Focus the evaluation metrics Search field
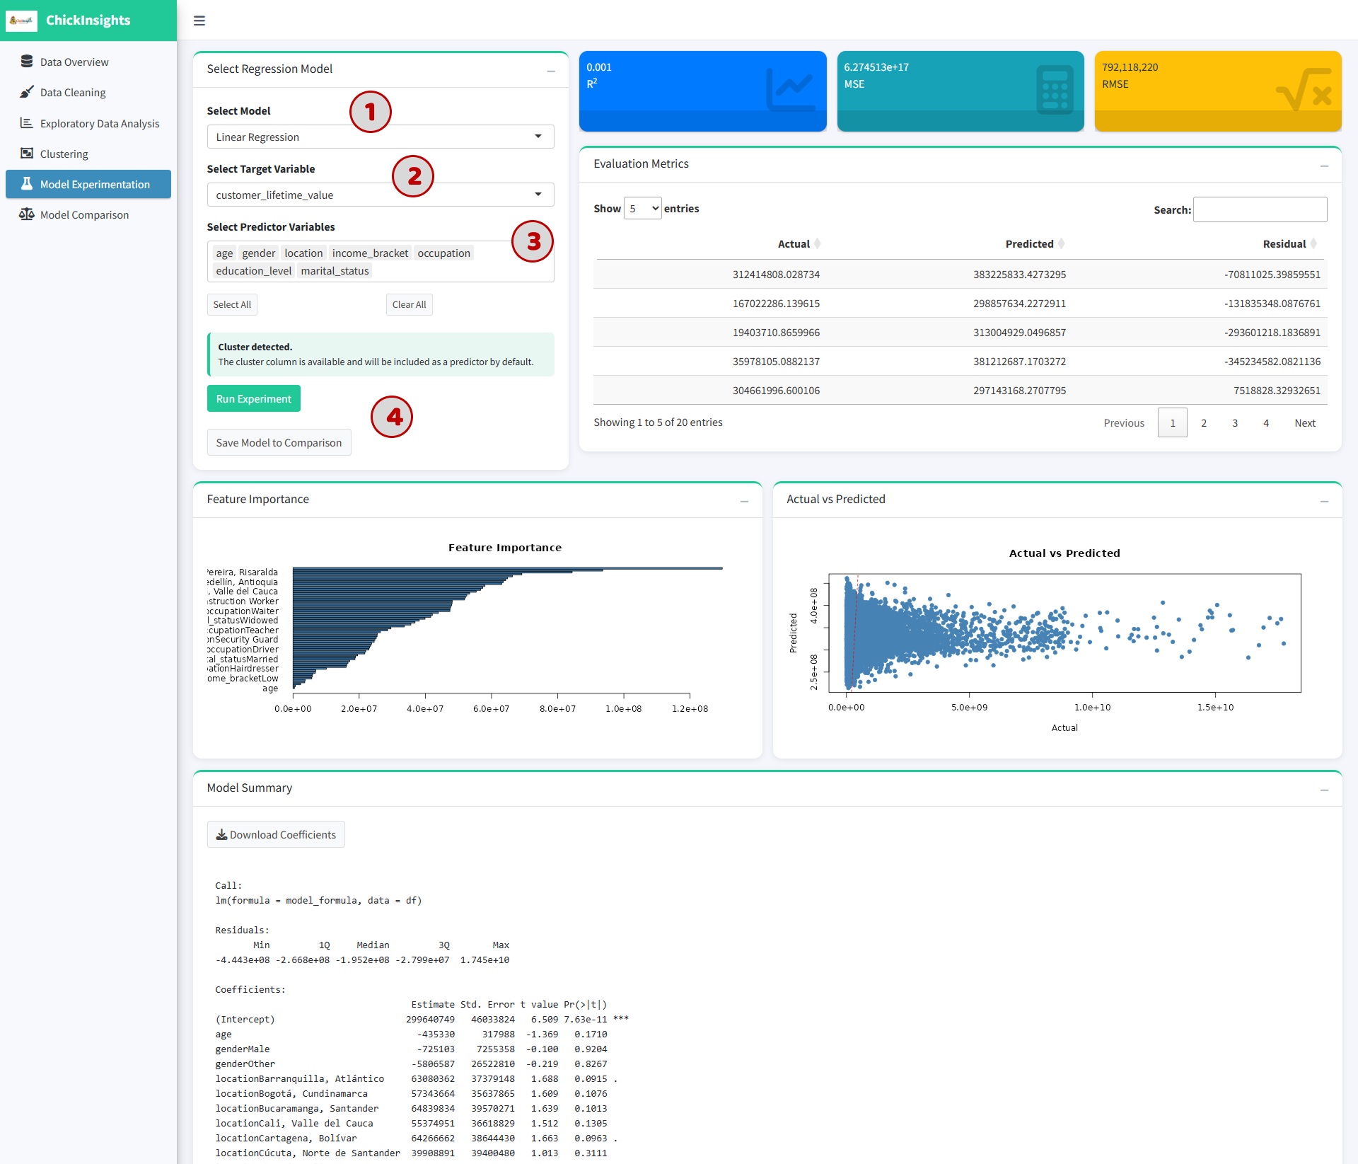This screenshot has width=1358, height=1164. (x=1260, y=209)
